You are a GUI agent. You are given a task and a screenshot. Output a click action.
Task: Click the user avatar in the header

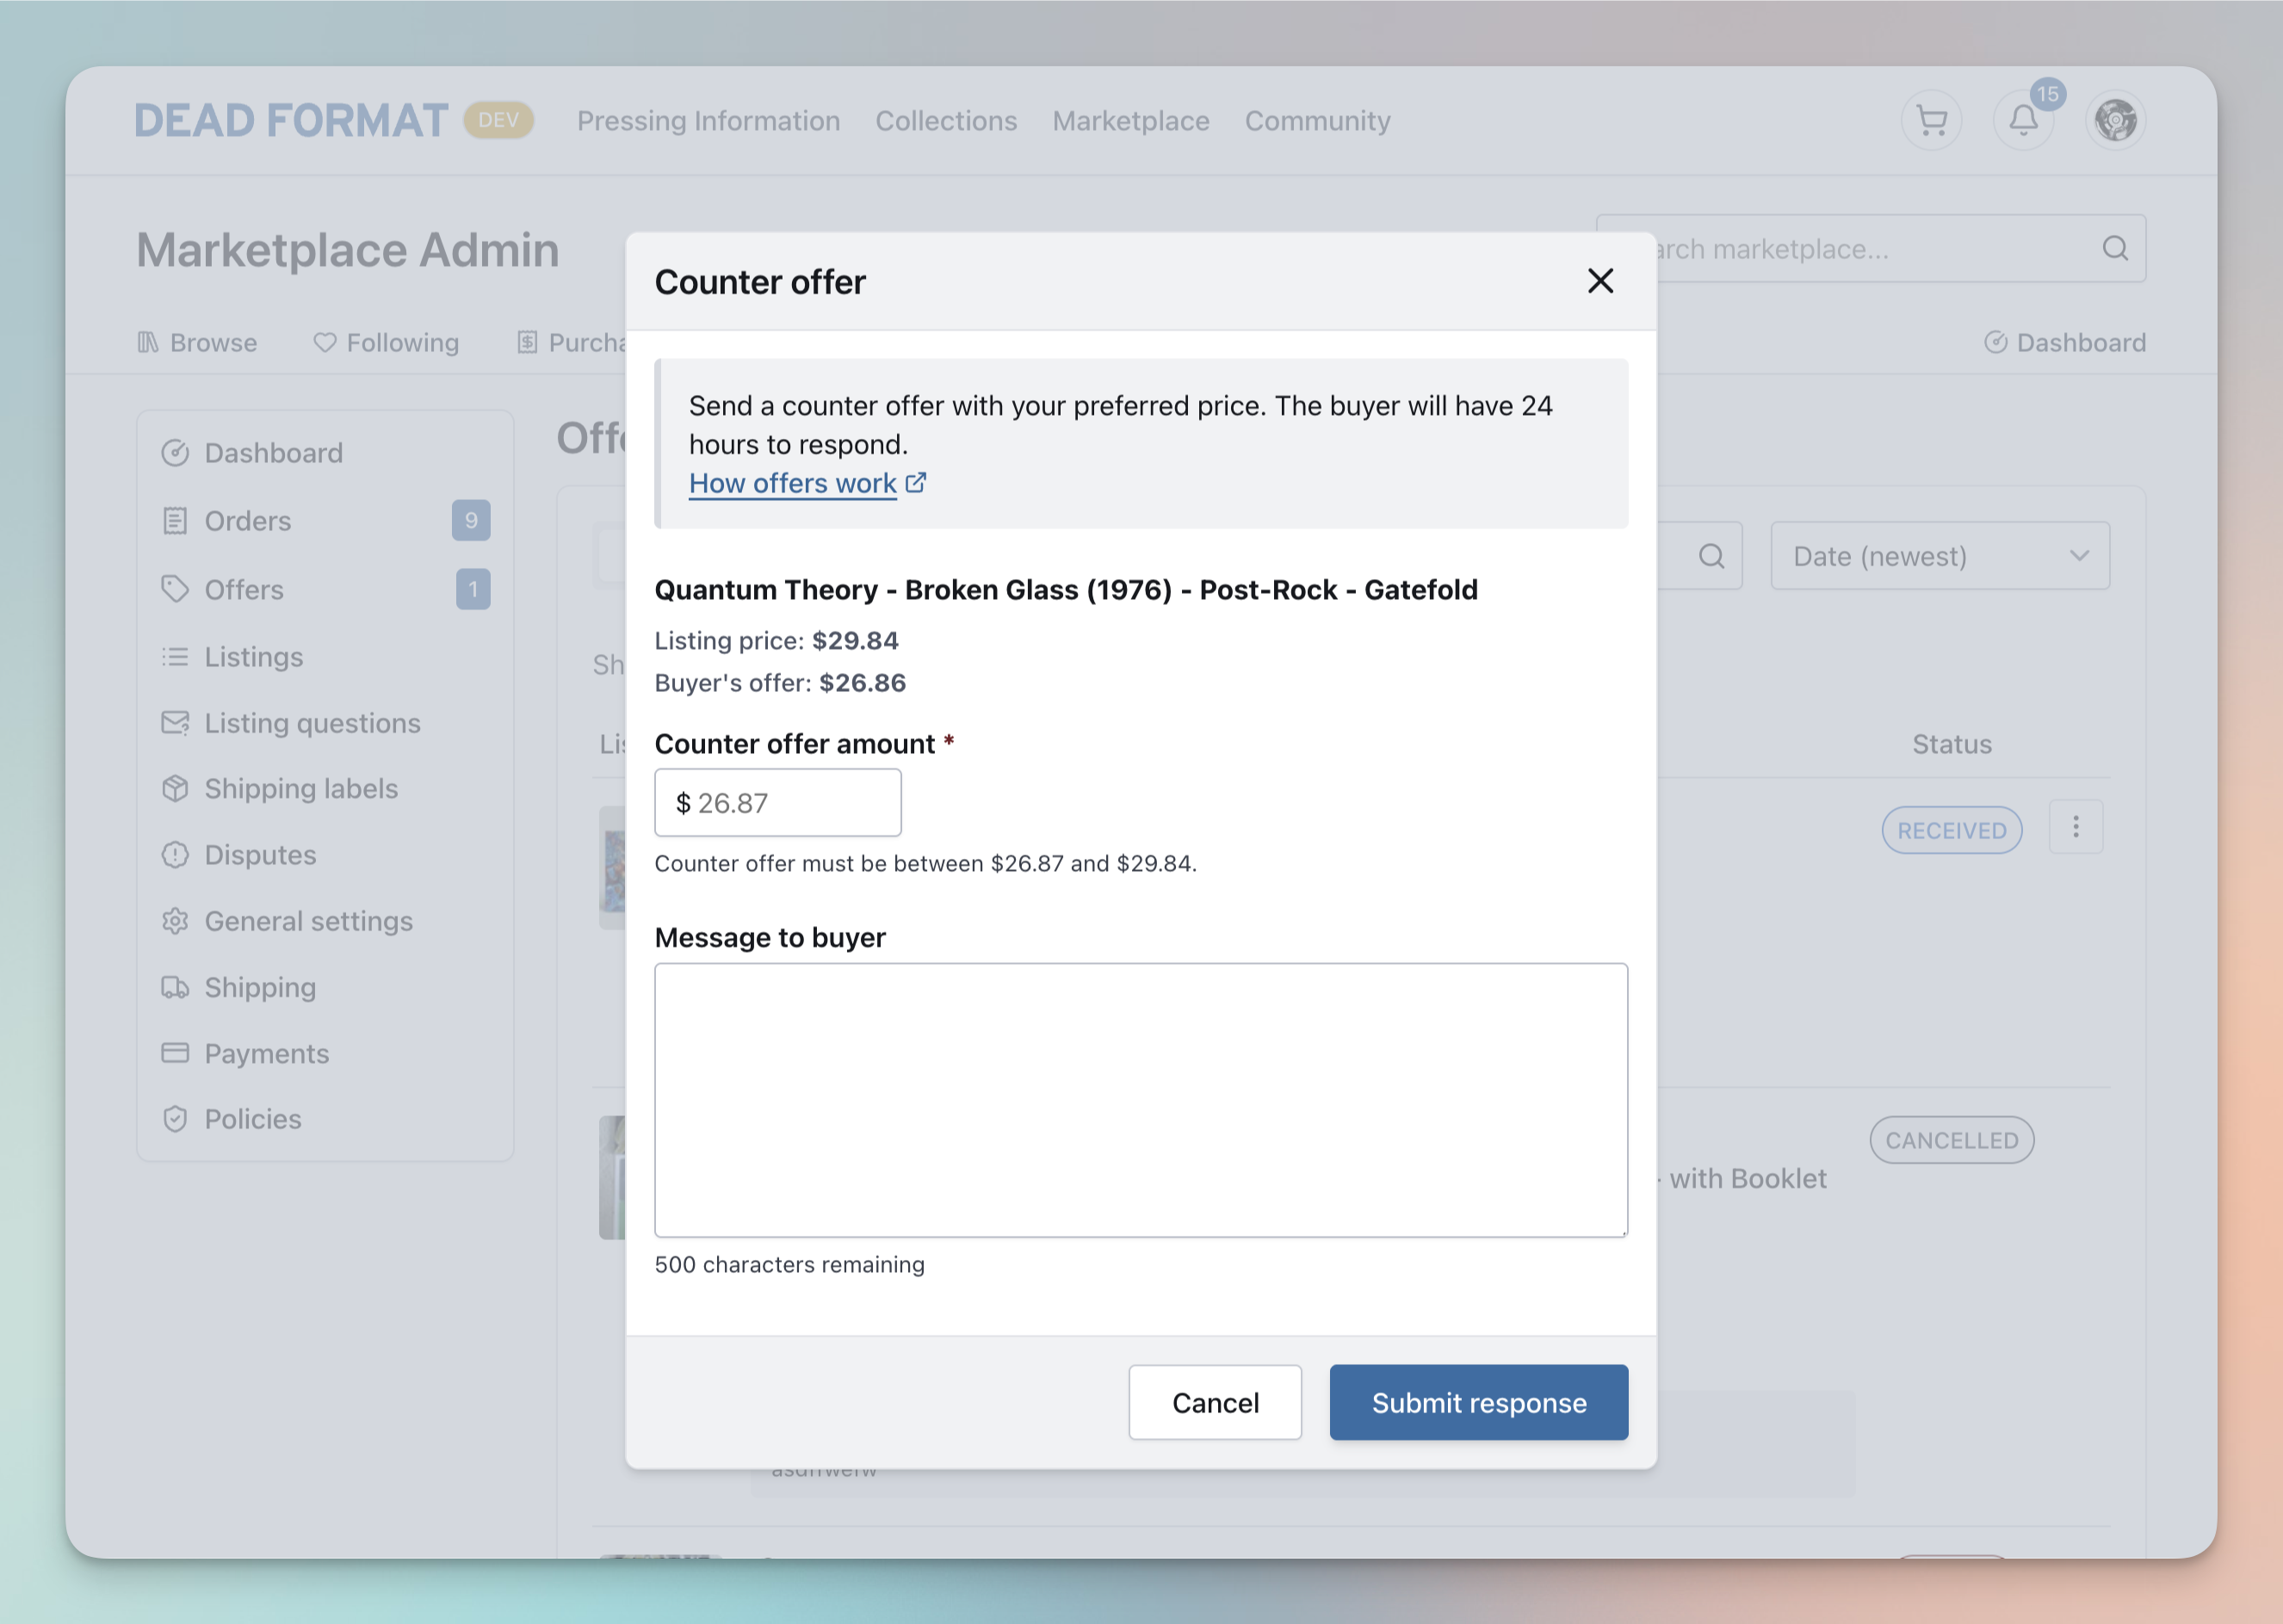(x=2117, y=120)
